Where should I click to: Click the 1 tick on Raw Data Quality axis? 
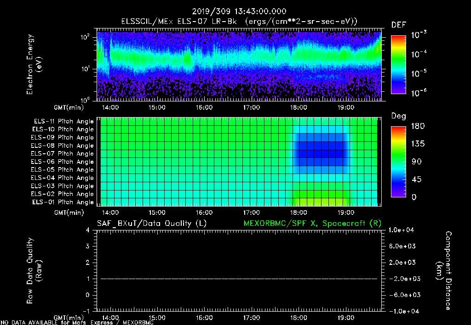[x=88, y=279]
